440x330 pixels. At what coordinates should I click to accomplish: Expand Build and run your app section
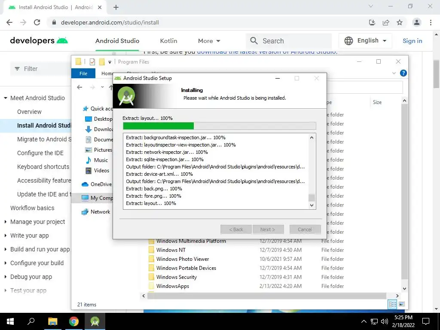coord(5,250)
